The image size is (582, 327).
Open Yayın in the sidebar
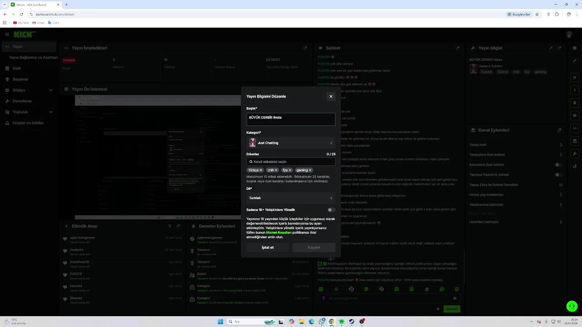29,46
